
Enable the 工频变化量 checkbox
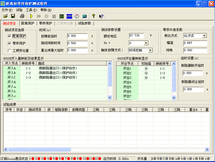pyautogui.click(x=10, y=50)
